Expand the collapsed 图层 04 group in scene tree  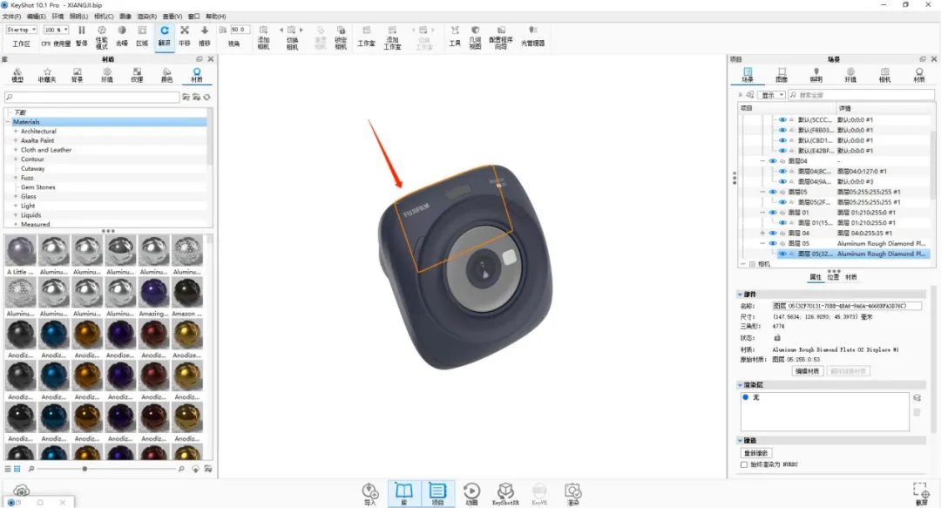tap(762, 234)
